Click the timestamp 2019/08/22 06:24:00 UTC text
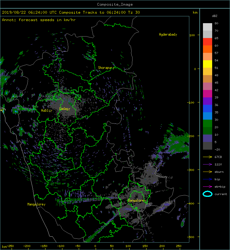The height and width of the screenshot is (250, 230). click(x=29, y=12)
